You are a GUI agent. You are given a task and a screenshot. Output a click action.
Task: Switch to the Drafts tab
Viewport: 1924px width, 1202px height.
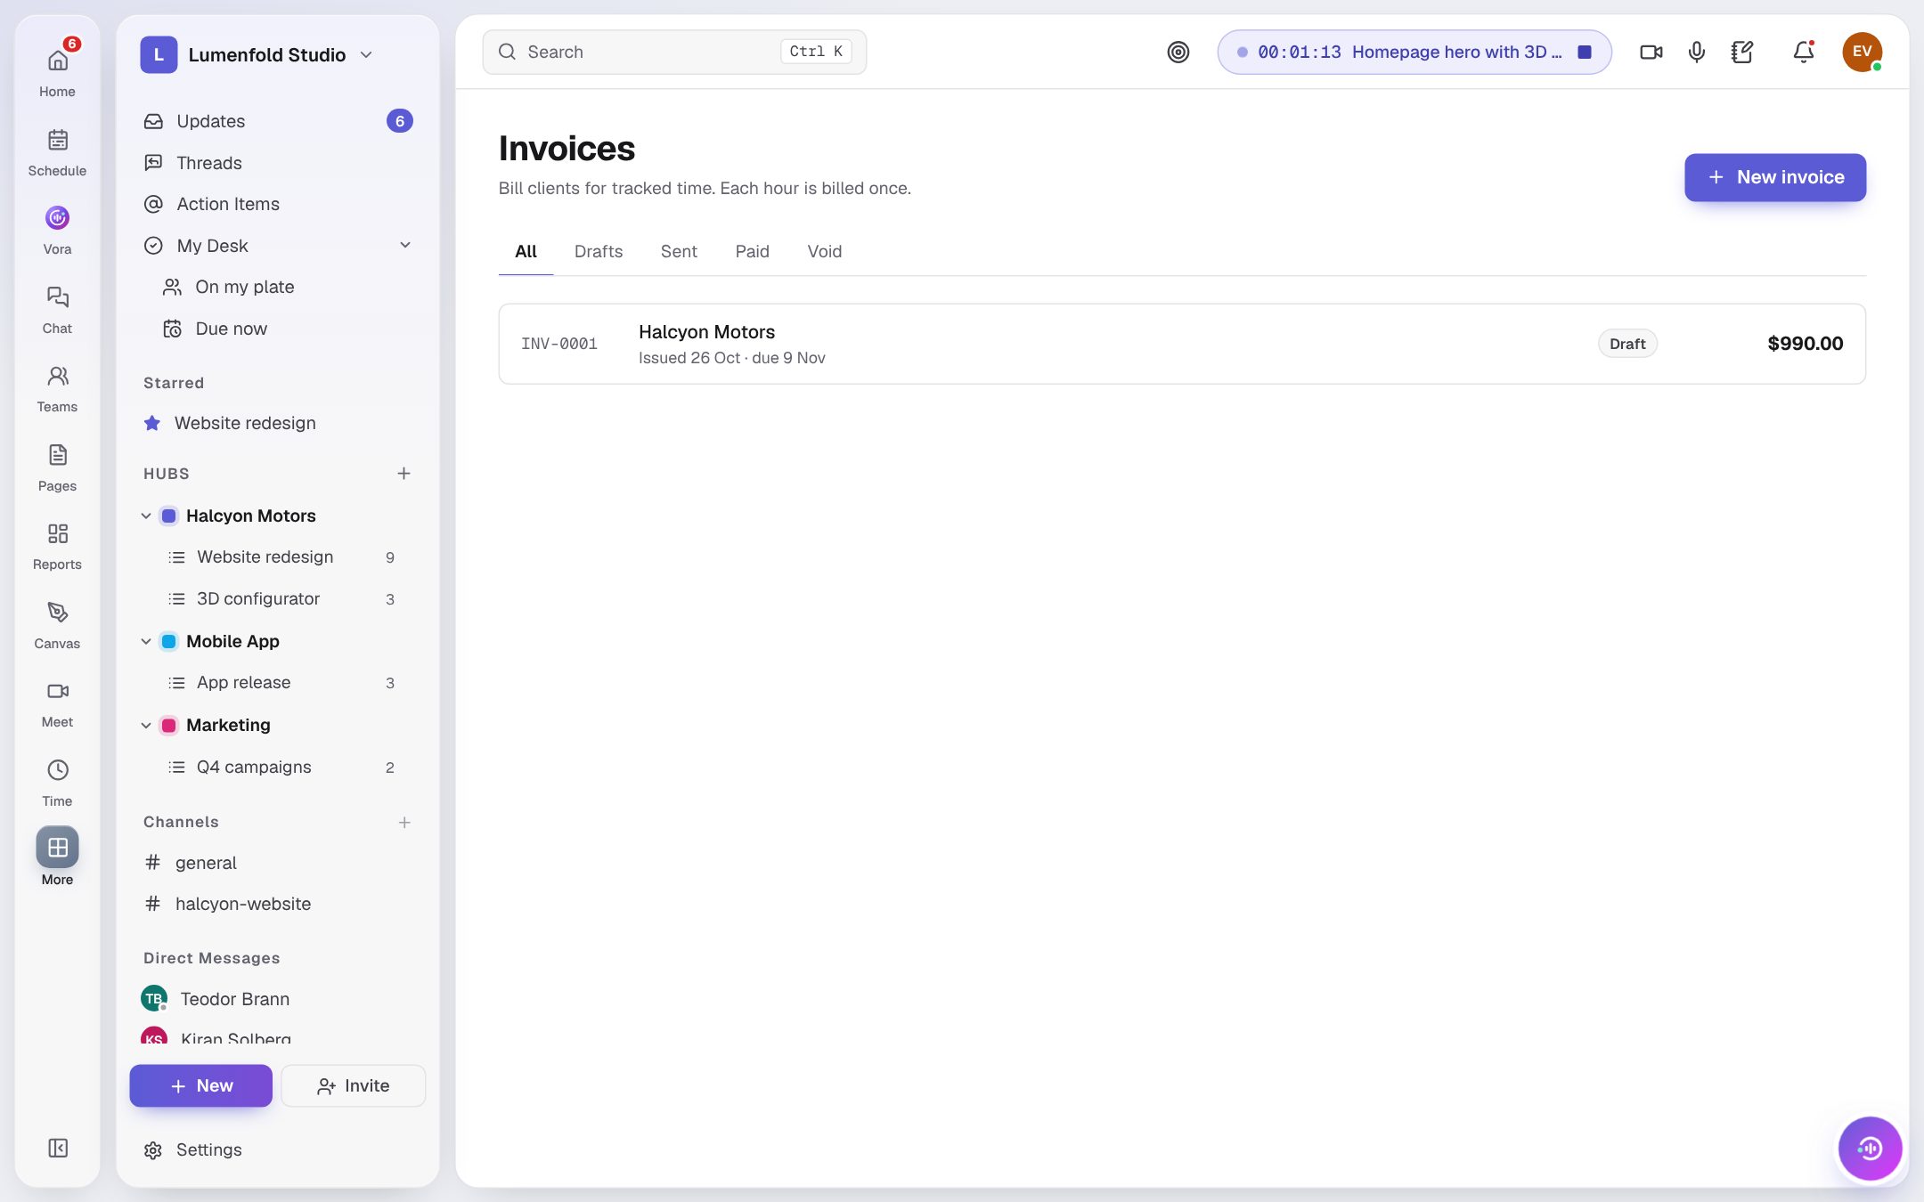(x=599, y=251)
